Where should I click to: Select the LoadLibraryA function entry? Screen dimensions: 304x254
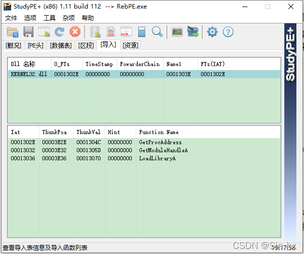157,159
